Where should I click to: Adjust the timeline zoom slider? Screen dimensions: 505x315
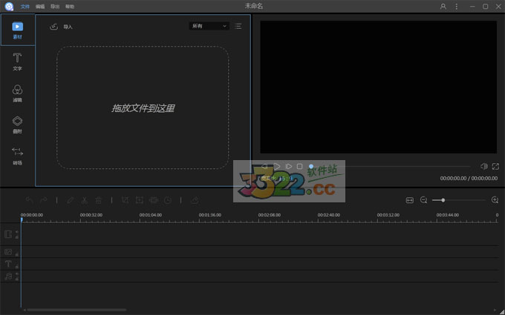point(459,200)
